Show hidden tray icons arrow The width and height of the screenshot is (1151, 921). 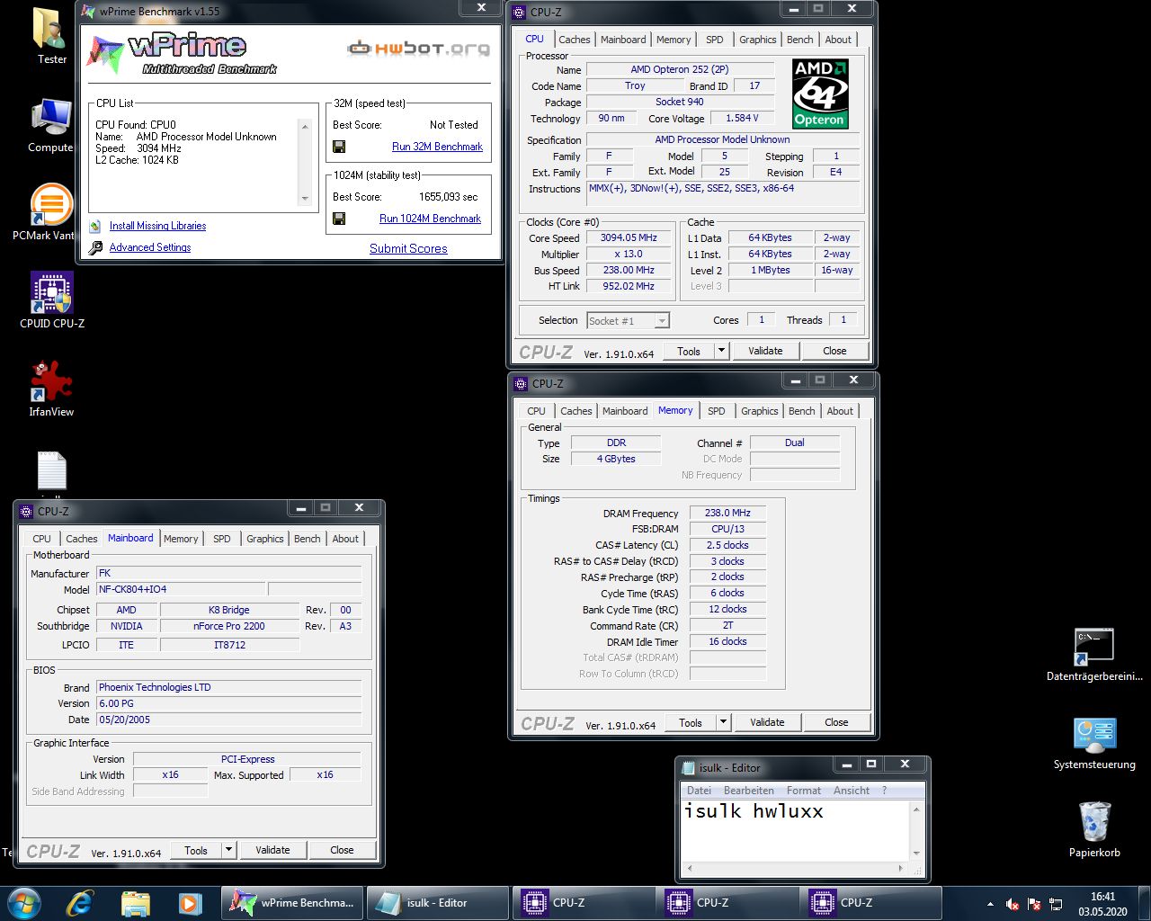990,904
